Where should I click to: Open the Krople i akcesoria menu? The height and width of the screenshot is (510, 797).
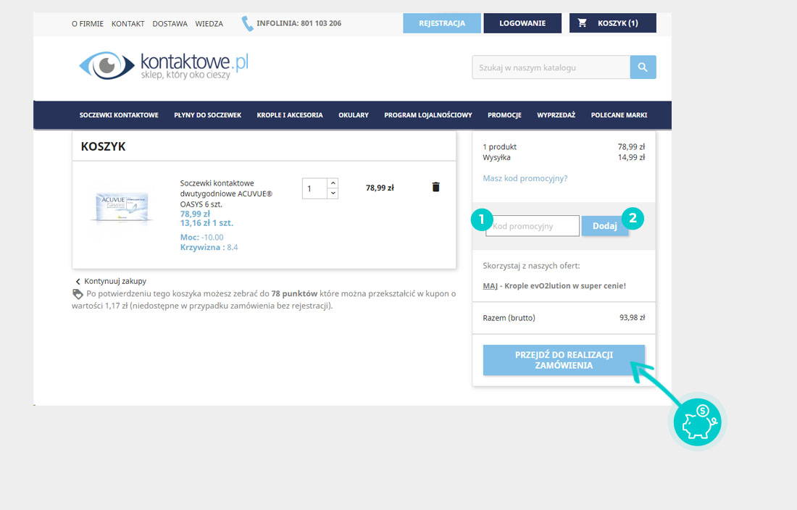point(290,115)
